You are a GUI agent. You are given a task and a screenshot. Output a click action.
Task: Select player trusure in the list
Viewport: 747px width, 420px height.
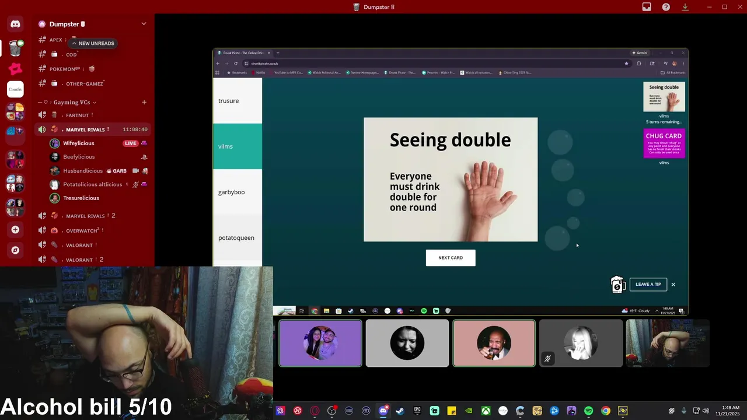click(238, 101)
